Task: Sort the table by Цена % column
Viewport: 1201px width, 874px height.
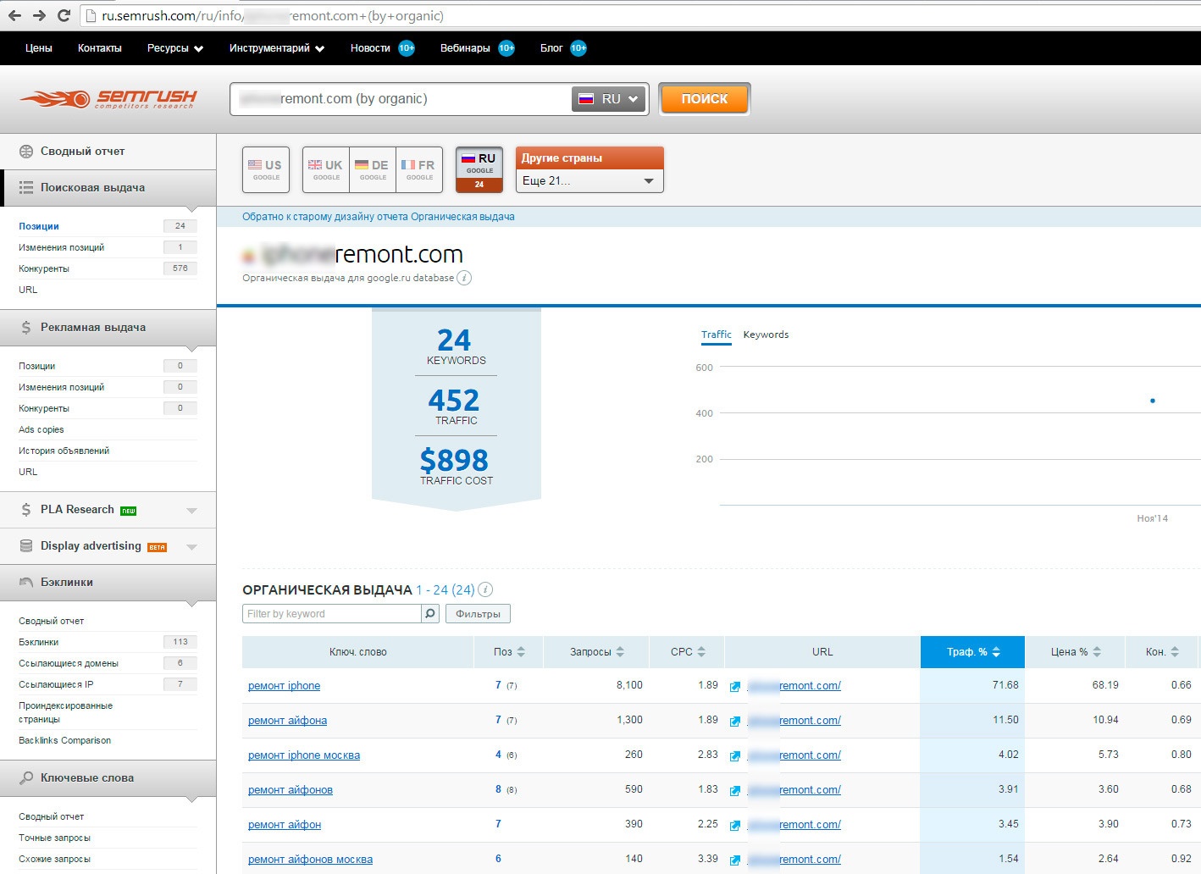Action: (x=1076, y=652)
